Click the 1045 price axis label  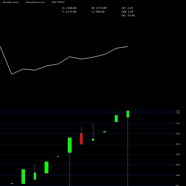(178, 165)
